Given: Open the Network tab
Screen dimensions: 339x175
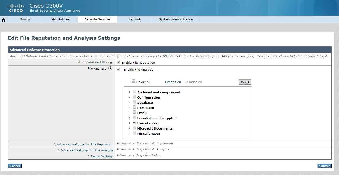Looking at the screenshot, I should click(135, 19).
